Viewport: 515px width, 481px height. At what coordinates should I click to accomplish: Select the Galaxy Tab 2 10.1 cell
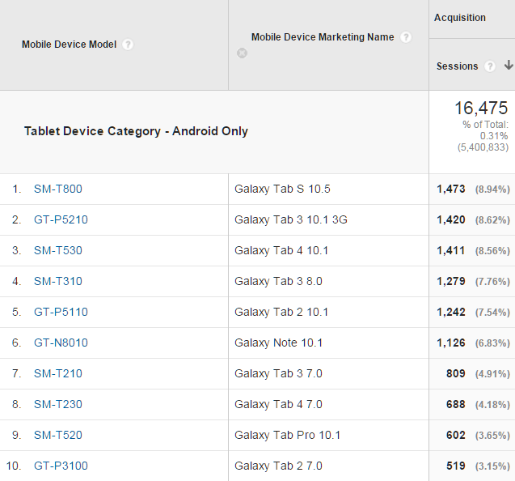(x=328, y=313)
